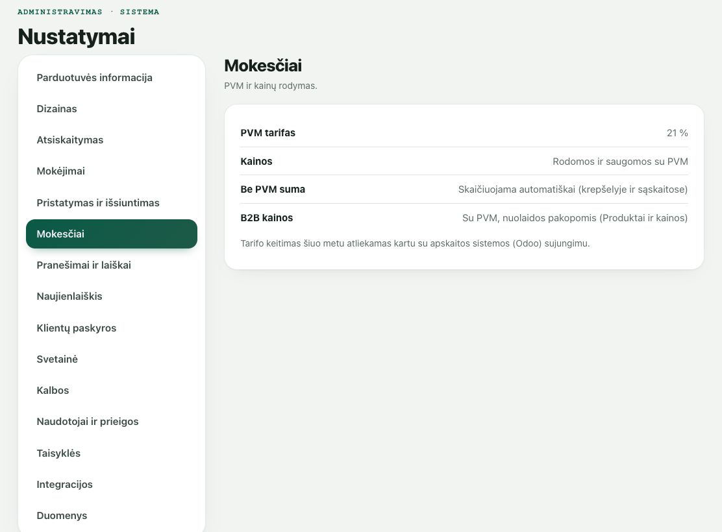The height and width of the screenshot is (532, 722).
Task: Click the Administravimas breadcrumb text
Action: pyautogui.click(x=60, y=12)
